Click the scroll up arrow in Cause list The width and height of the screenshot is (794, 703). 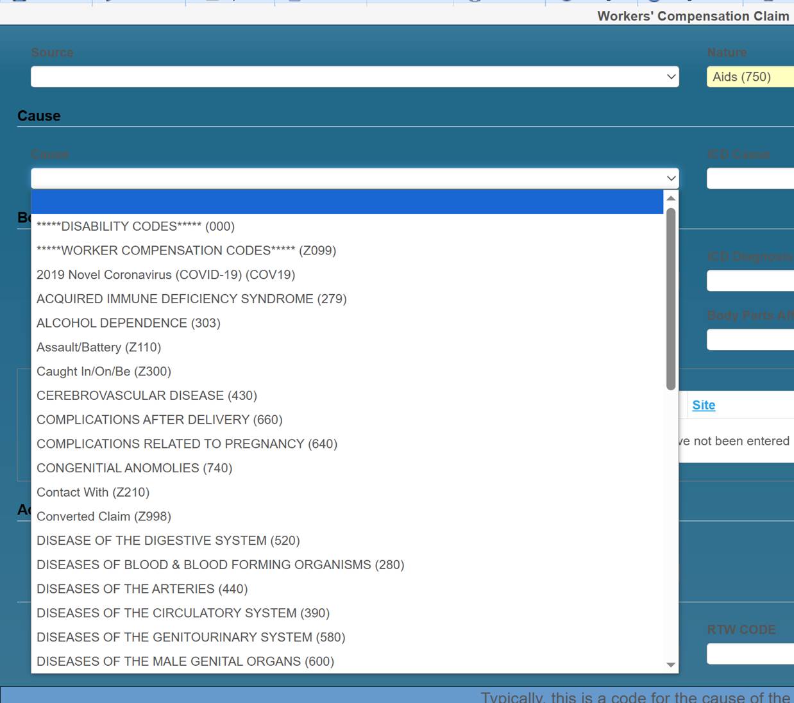(x=671, y=198)
